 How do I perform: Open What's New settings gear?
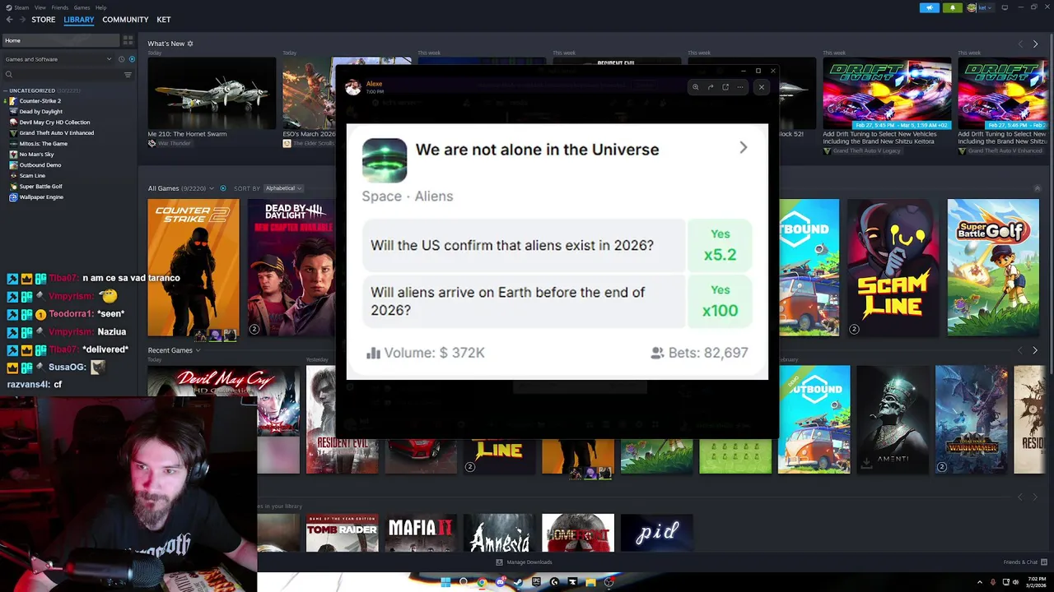(190, 44)
